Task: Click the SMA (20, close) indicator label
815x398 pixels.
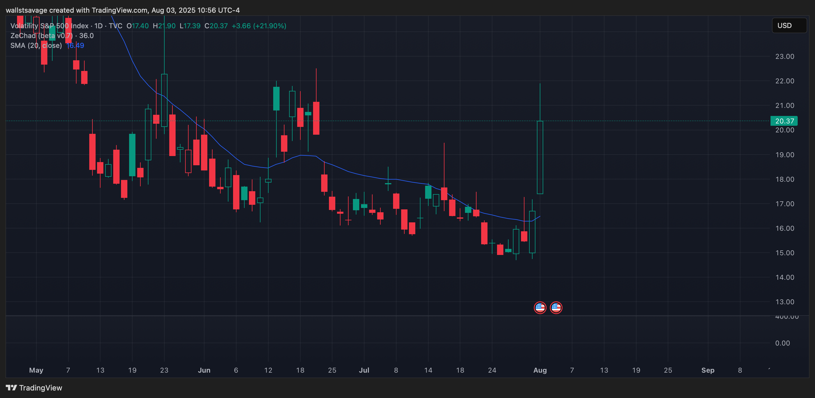Action: coord(36,46)
